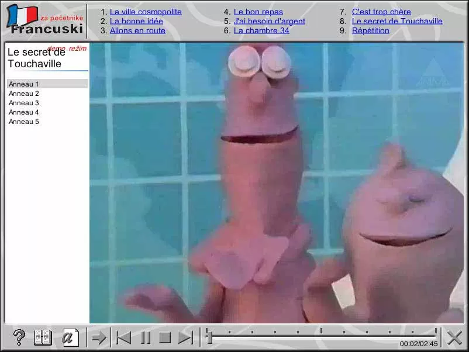Open the Répétition lesson
The image size is (469, 352).
click(x=371, y=30)
